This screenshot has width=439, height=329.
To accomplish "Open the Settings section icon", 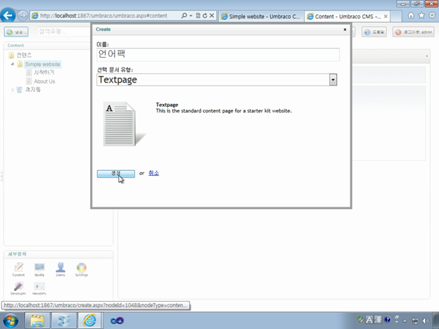I will [x=82, y=269].
